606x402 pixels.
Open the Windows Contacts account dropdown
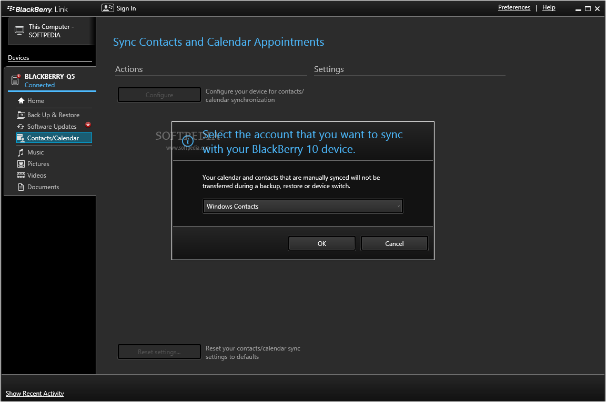(x=302, y=206)
